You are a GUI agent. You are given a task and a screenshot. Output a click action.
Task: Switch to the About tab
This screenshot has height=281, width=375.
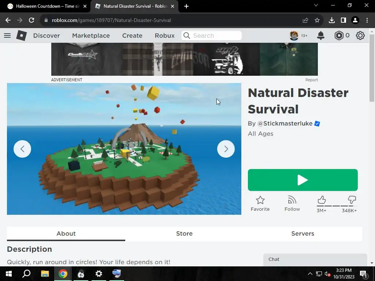[x=66, y=233]
